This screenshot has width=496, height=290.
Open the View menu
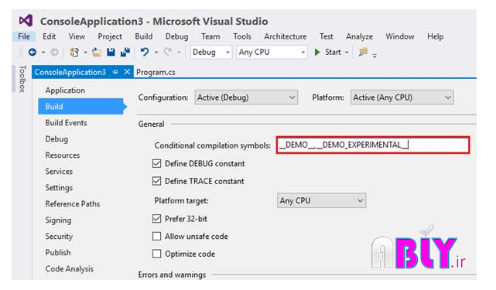[x=77, y=36]
